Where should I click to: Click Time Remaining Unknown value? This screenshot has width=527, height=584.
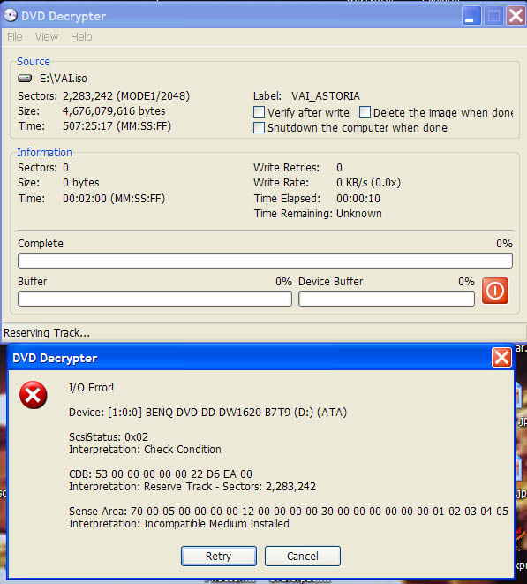pyautogui.click(x=358, y=214)
